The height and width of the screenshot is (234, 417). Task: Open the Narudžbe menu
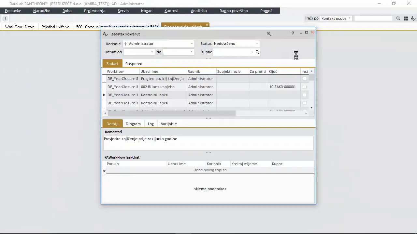42,11
